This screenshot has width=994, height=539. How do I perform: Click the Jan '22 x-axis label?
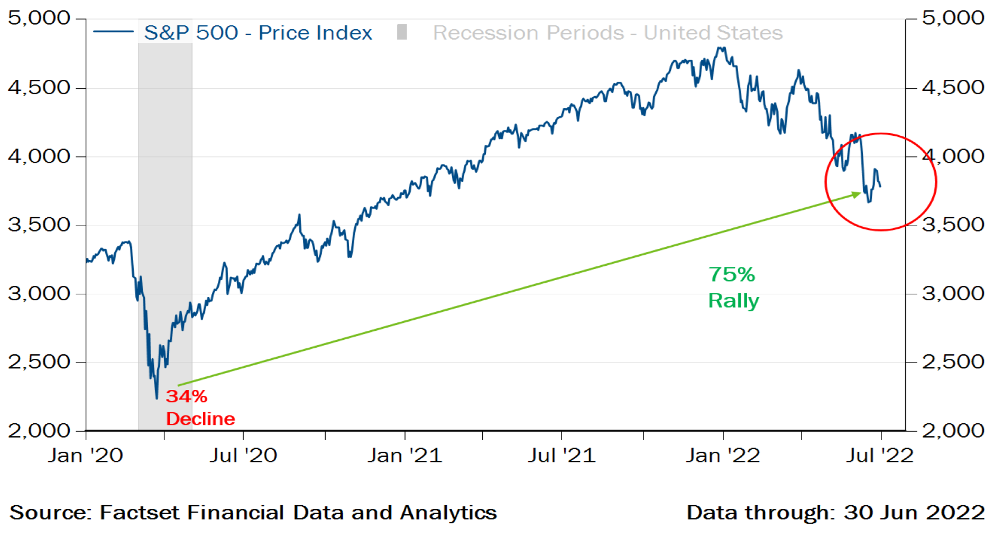click(723, 456)
